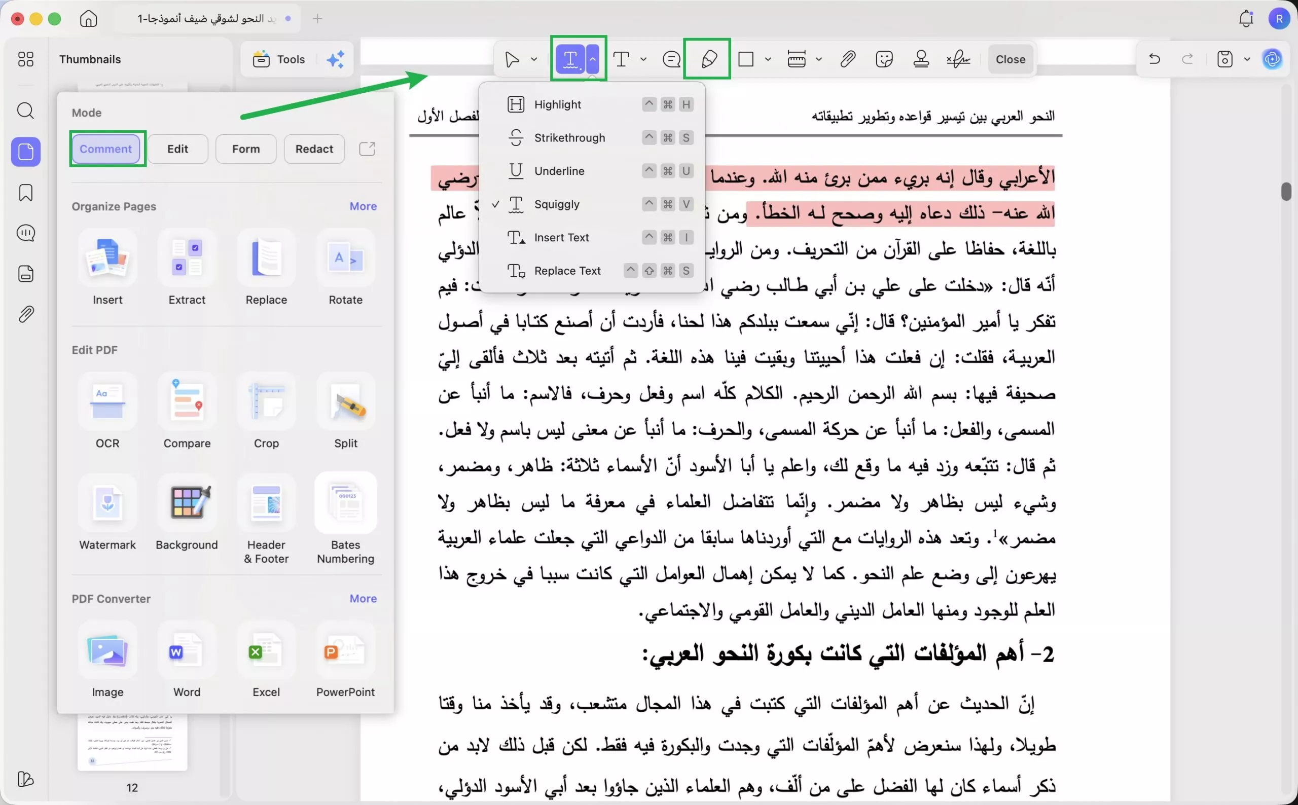Open the search panel in sidebar
Screen dimensions: 1298x805
(x=25, y=111)
